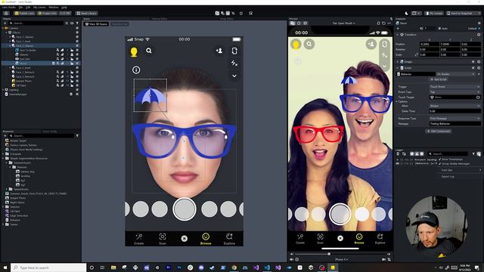Expand the Image component in Inspector
The width and height of the screenshot is (484, 272).
(398, 62)
